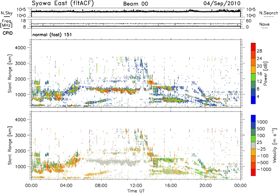278x193 pixels.
Task: Click the 'Slant Range [km]' label of power panel
Action: tap(10, 74)
